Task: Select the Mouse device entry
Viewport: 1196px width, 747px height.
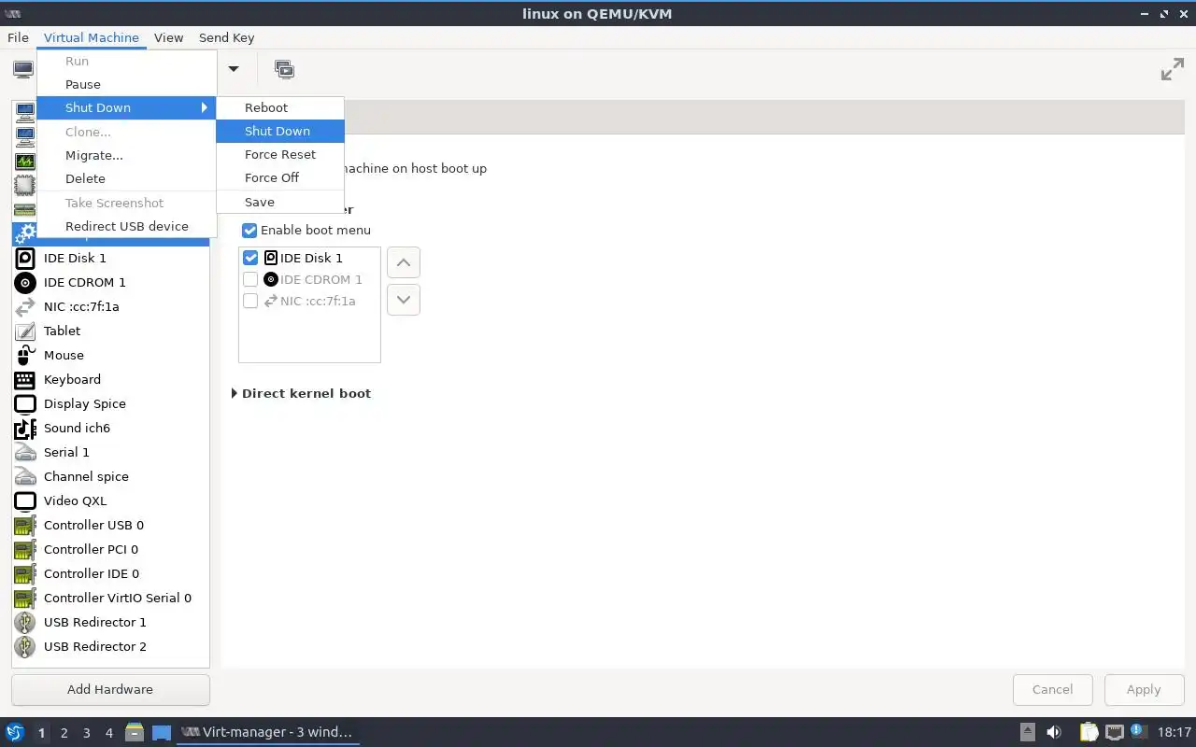Action: [110, 355]
